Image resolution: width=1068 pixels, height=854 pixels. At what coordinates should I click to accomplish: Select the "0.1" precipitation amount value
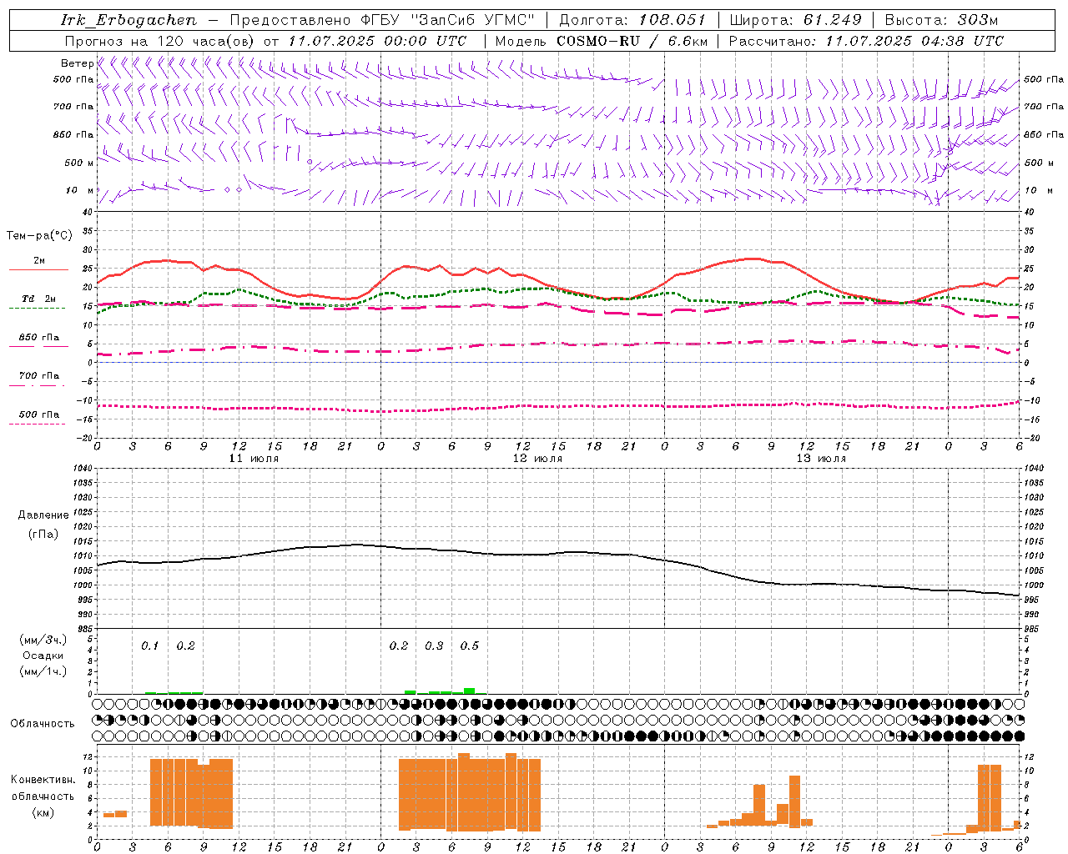tap(149, 646)
